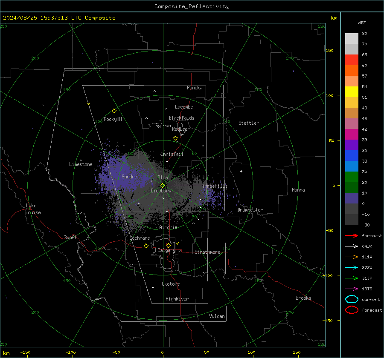The width and height of the screenshot is (384, 358).
Task: Select the orange 57-60 dBZ swatch
Action: coord(352,71)
